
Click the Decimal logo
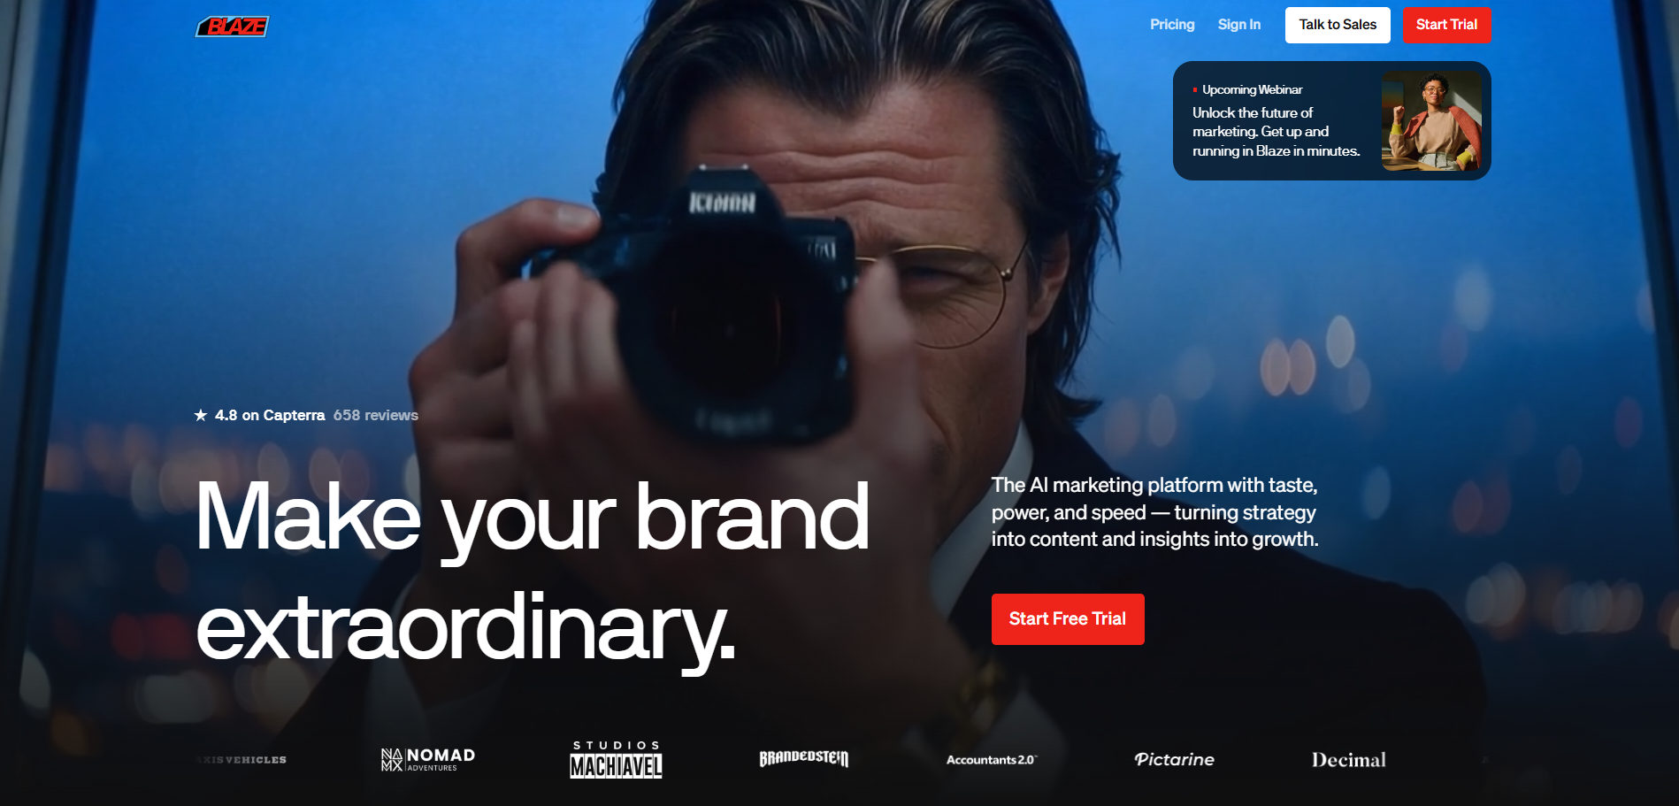point(1349,760)
